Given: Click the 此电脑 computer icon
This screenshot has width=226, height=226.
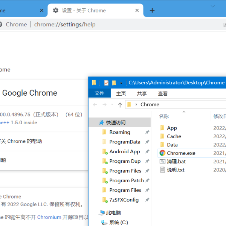Looking at the screenshot, I should (102, 213).
